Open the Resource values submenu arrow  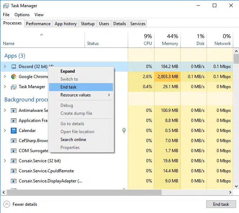tap(109, 95)
